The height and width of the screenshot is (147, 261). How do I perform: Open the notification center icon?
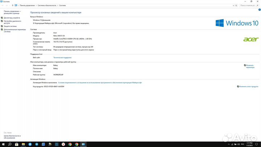click(257, 144)
